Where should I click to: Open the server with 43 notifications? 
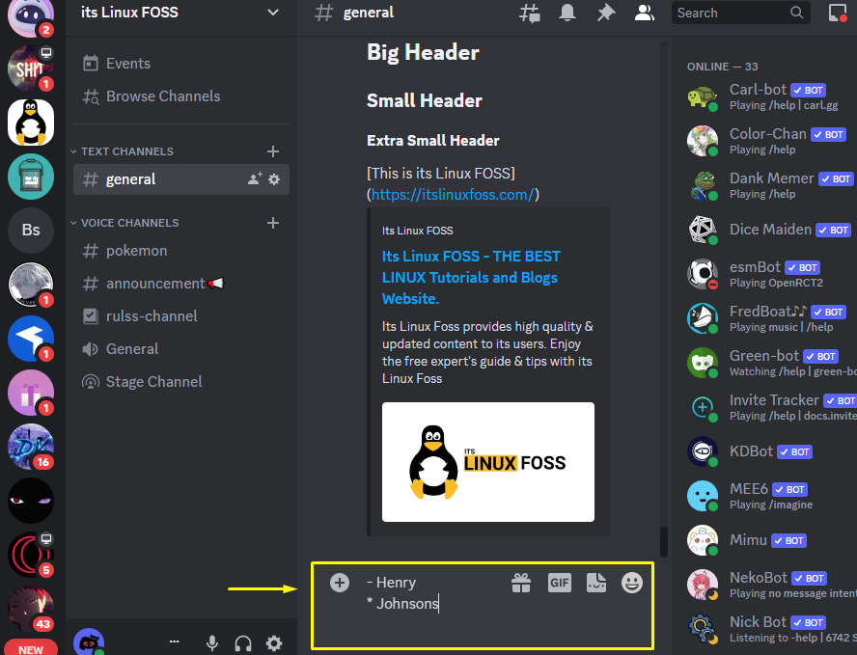tap(31, 609)
